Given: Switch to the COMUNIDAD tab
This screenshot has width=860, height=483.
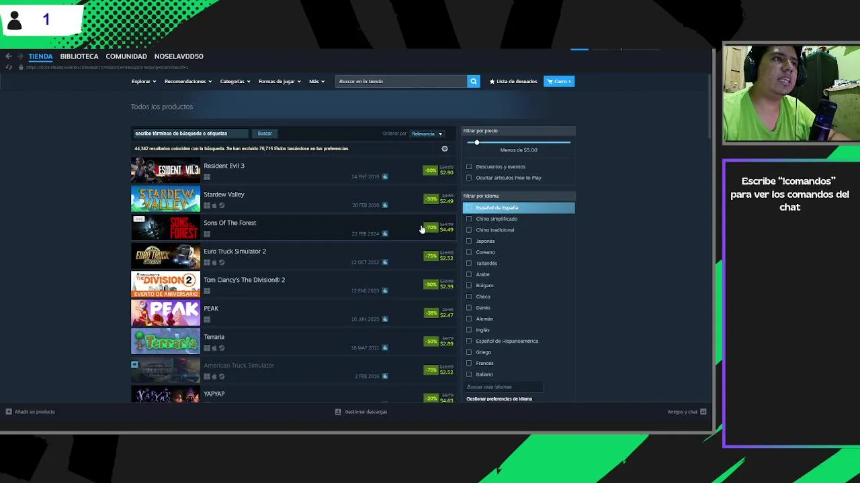Looking at the screenshot, I should point(126,56).
